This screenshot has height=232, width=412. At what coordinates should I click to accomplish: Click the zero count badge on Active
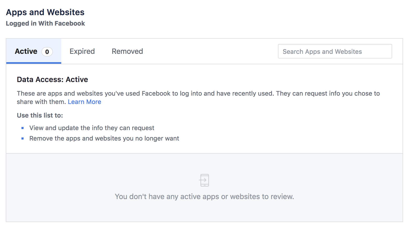pos(47,52)
